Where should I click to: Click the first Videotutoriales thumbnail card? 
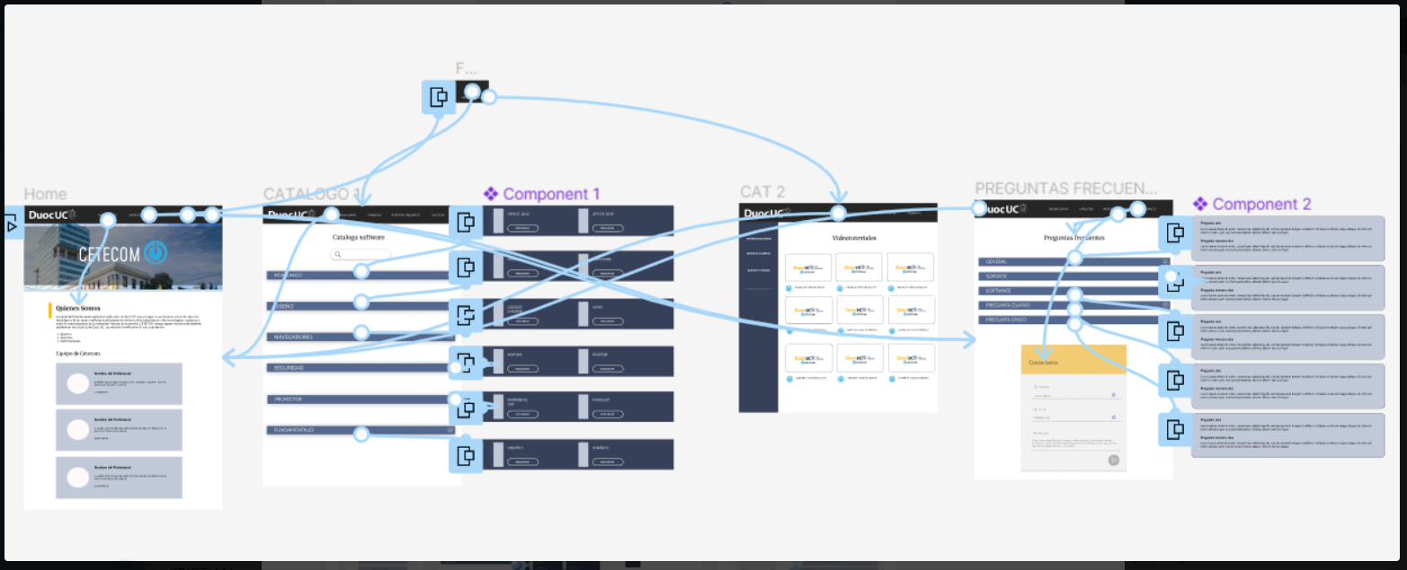coord(807,267)
